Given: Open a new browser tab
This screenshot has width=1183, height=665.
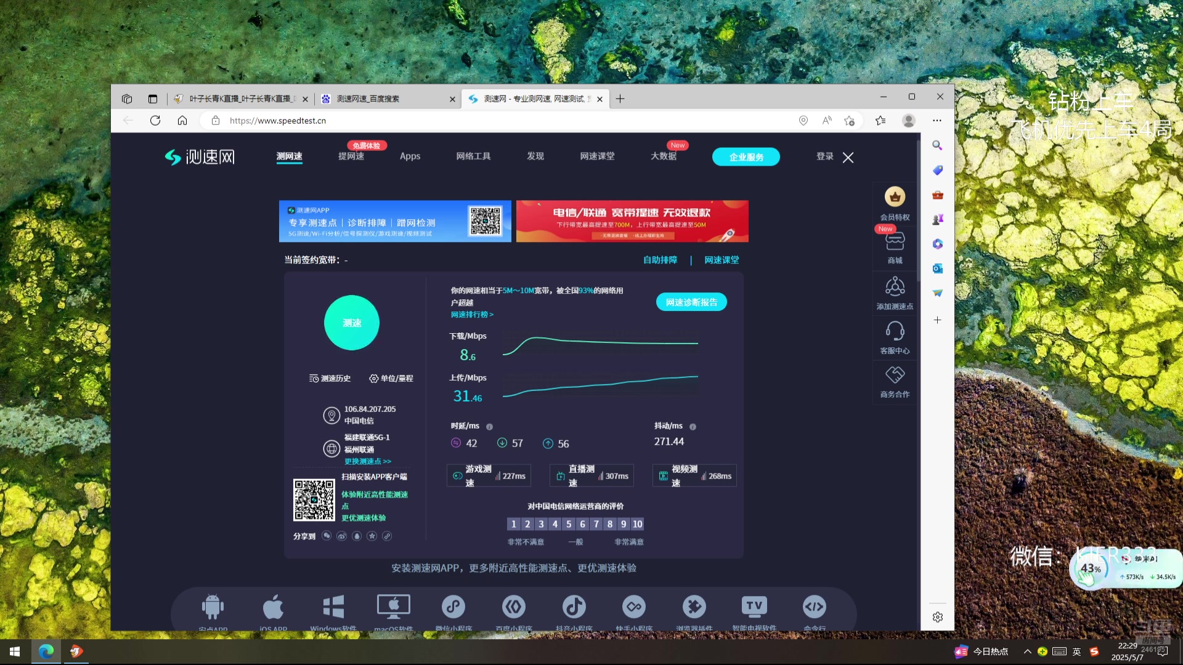Looking at the screenshot, I should [x=620, y=99].
